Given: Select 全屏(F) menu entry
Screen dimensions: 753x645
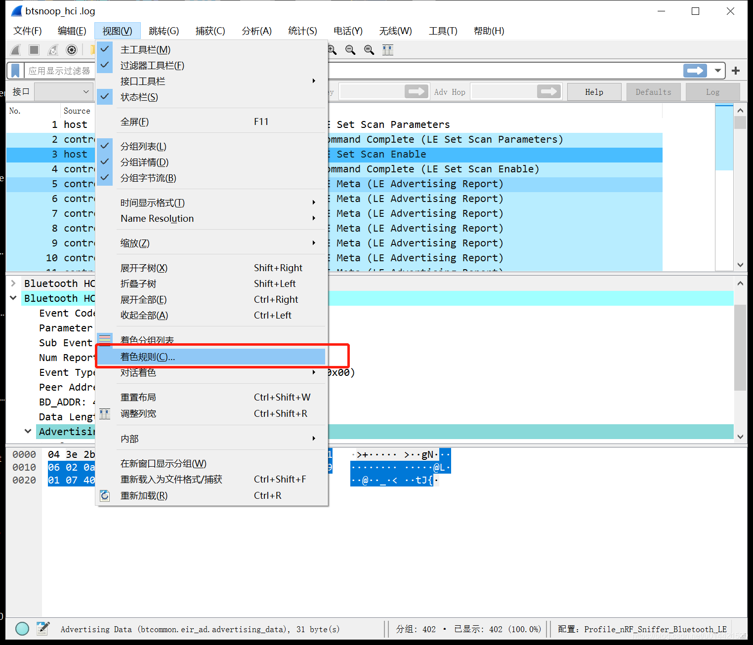Looking at the screenshot, I should (x=211, y=121).
